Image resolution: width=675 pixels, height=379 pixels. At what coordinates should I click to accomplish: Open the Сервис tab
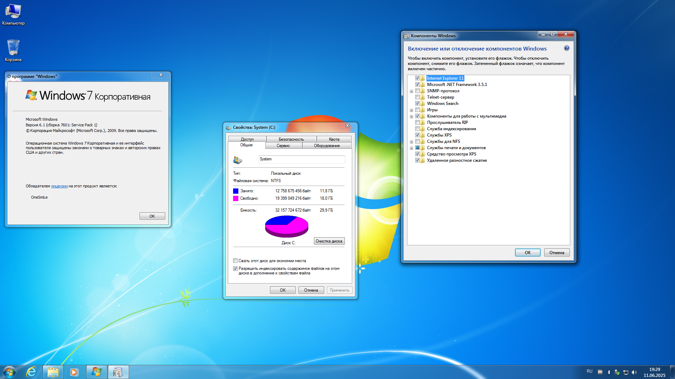coord(283,146)
